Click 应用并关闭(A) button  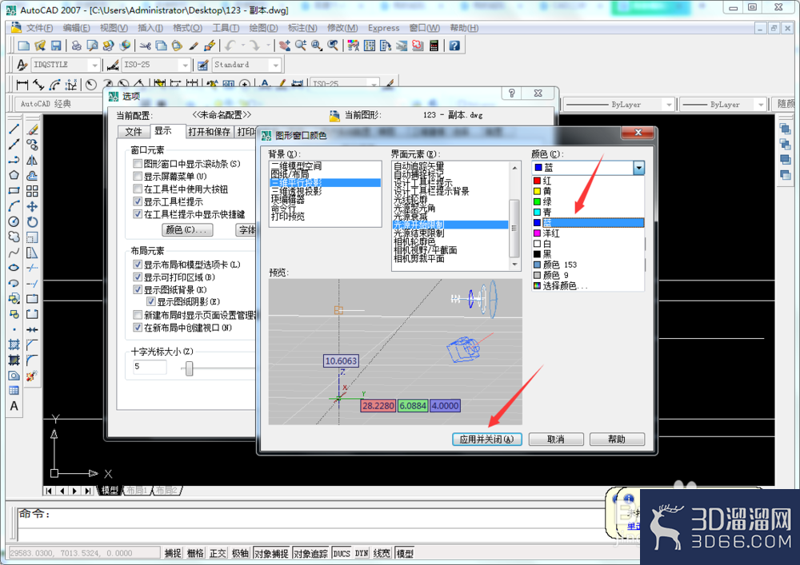(x=486, y=440)
